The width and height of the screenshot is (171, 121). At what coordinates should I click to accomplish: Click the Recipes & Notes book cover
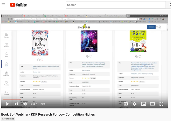[40, 43]
